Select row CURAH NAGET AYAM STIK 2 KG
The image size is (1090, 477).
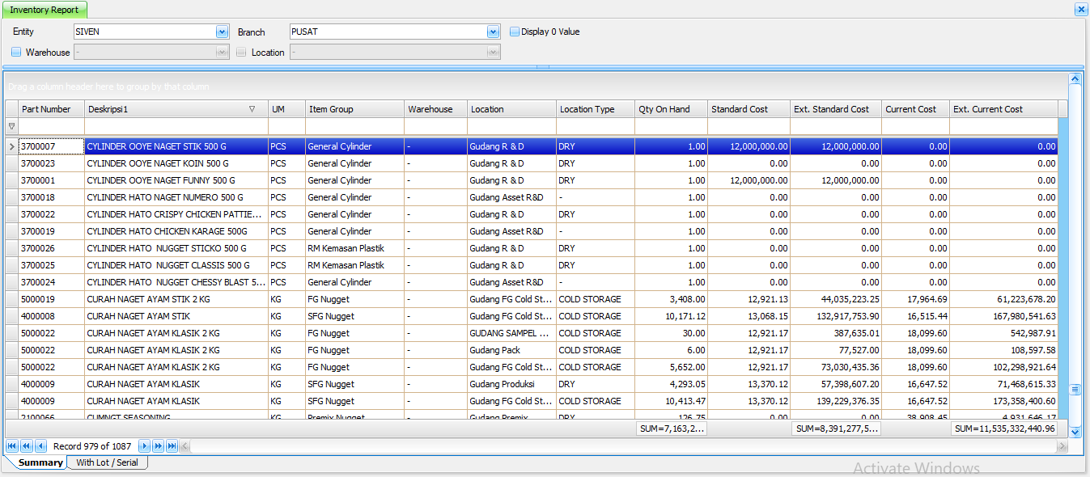[x=532, y=299]
